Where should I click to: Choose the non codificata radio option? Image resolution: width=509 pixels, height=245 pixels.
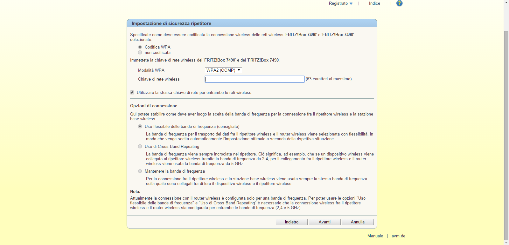click(140, 53)
